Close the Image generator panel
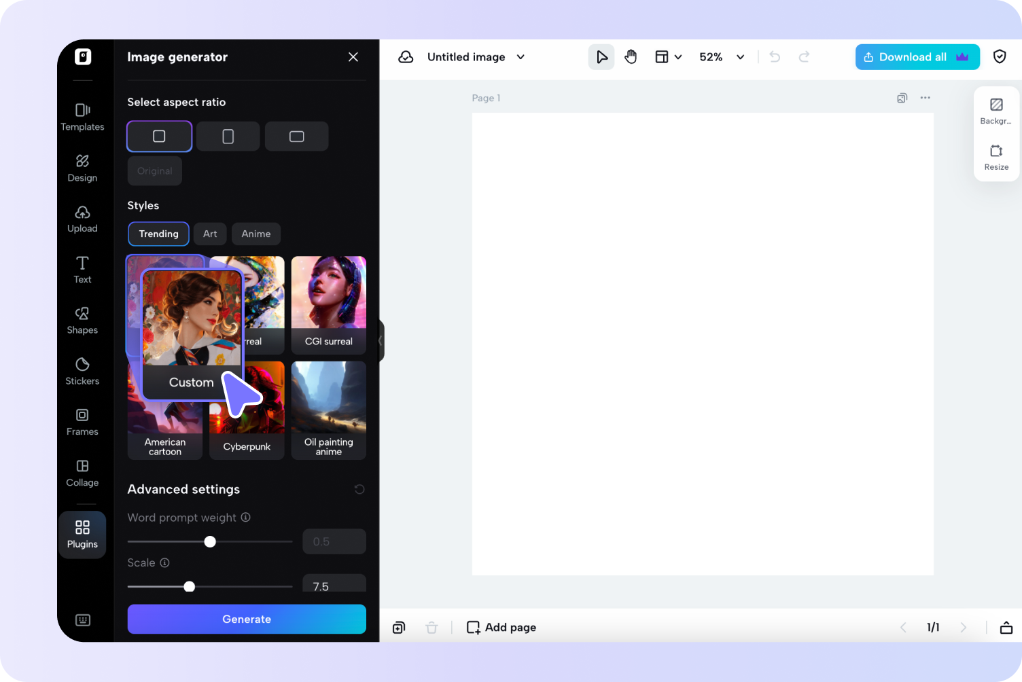The width and height of the screenshot is (1022, 682). 353,57
